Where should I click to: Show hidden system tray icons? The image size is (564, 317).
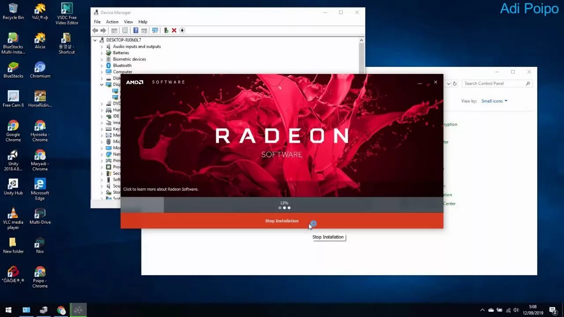(482, 310)
